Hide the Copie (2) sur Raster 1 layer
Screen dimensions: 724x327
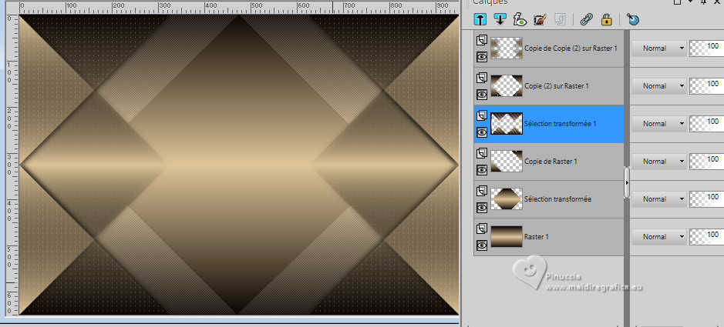click(482, 95)
